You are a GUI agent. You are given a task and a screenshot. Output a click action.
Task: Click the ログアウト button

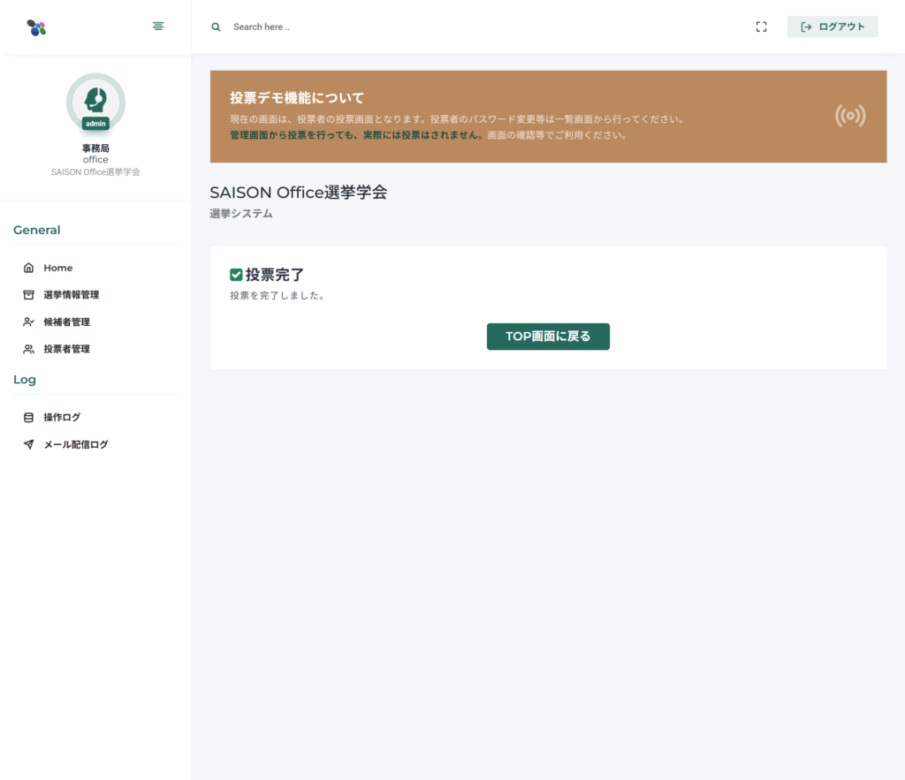point(833,27)
